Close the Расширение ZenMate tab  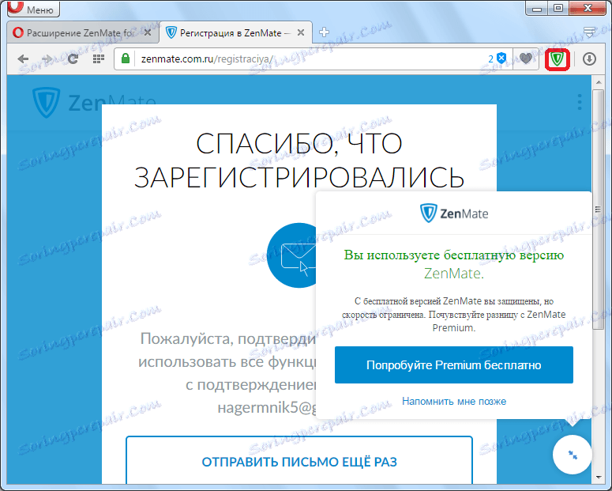tap(148, 33)
